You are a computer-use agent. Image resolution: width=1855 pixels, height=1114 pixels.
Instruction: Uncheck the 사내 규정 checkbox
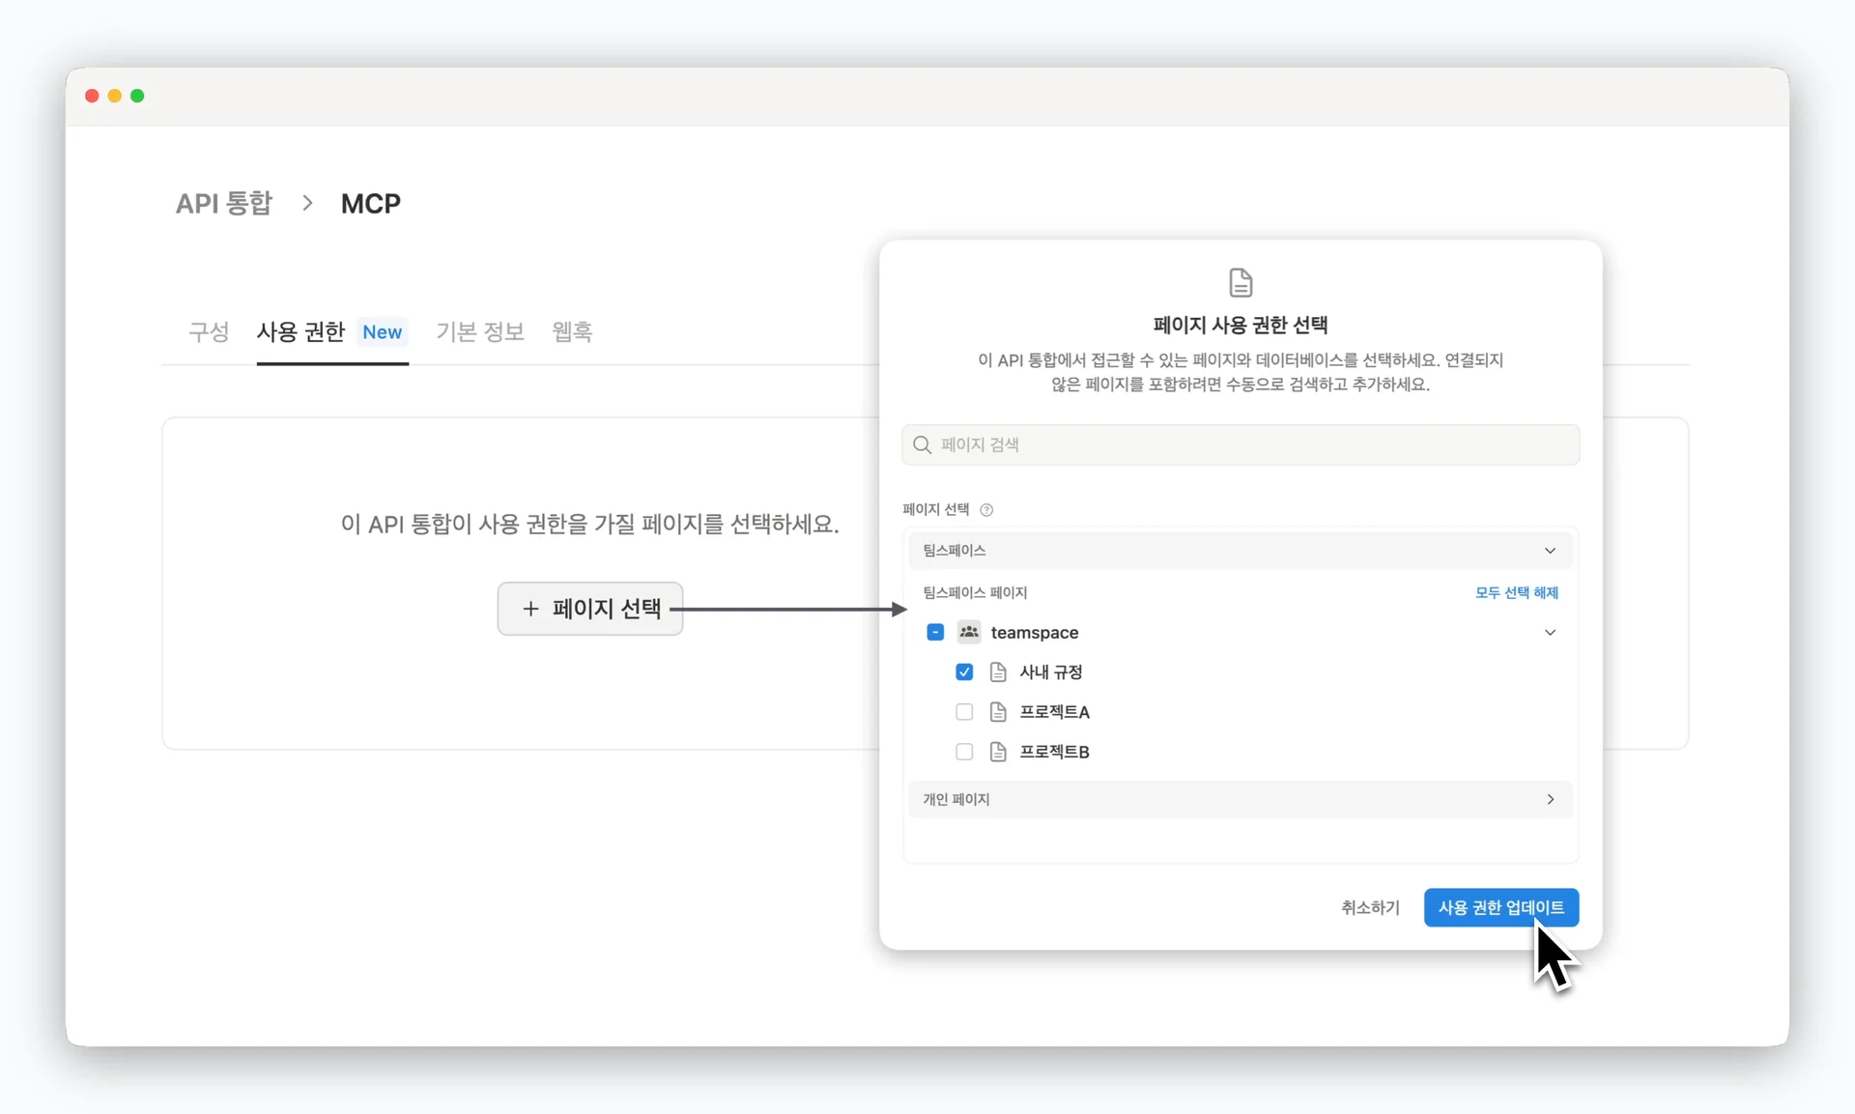[x=964, y=672]
